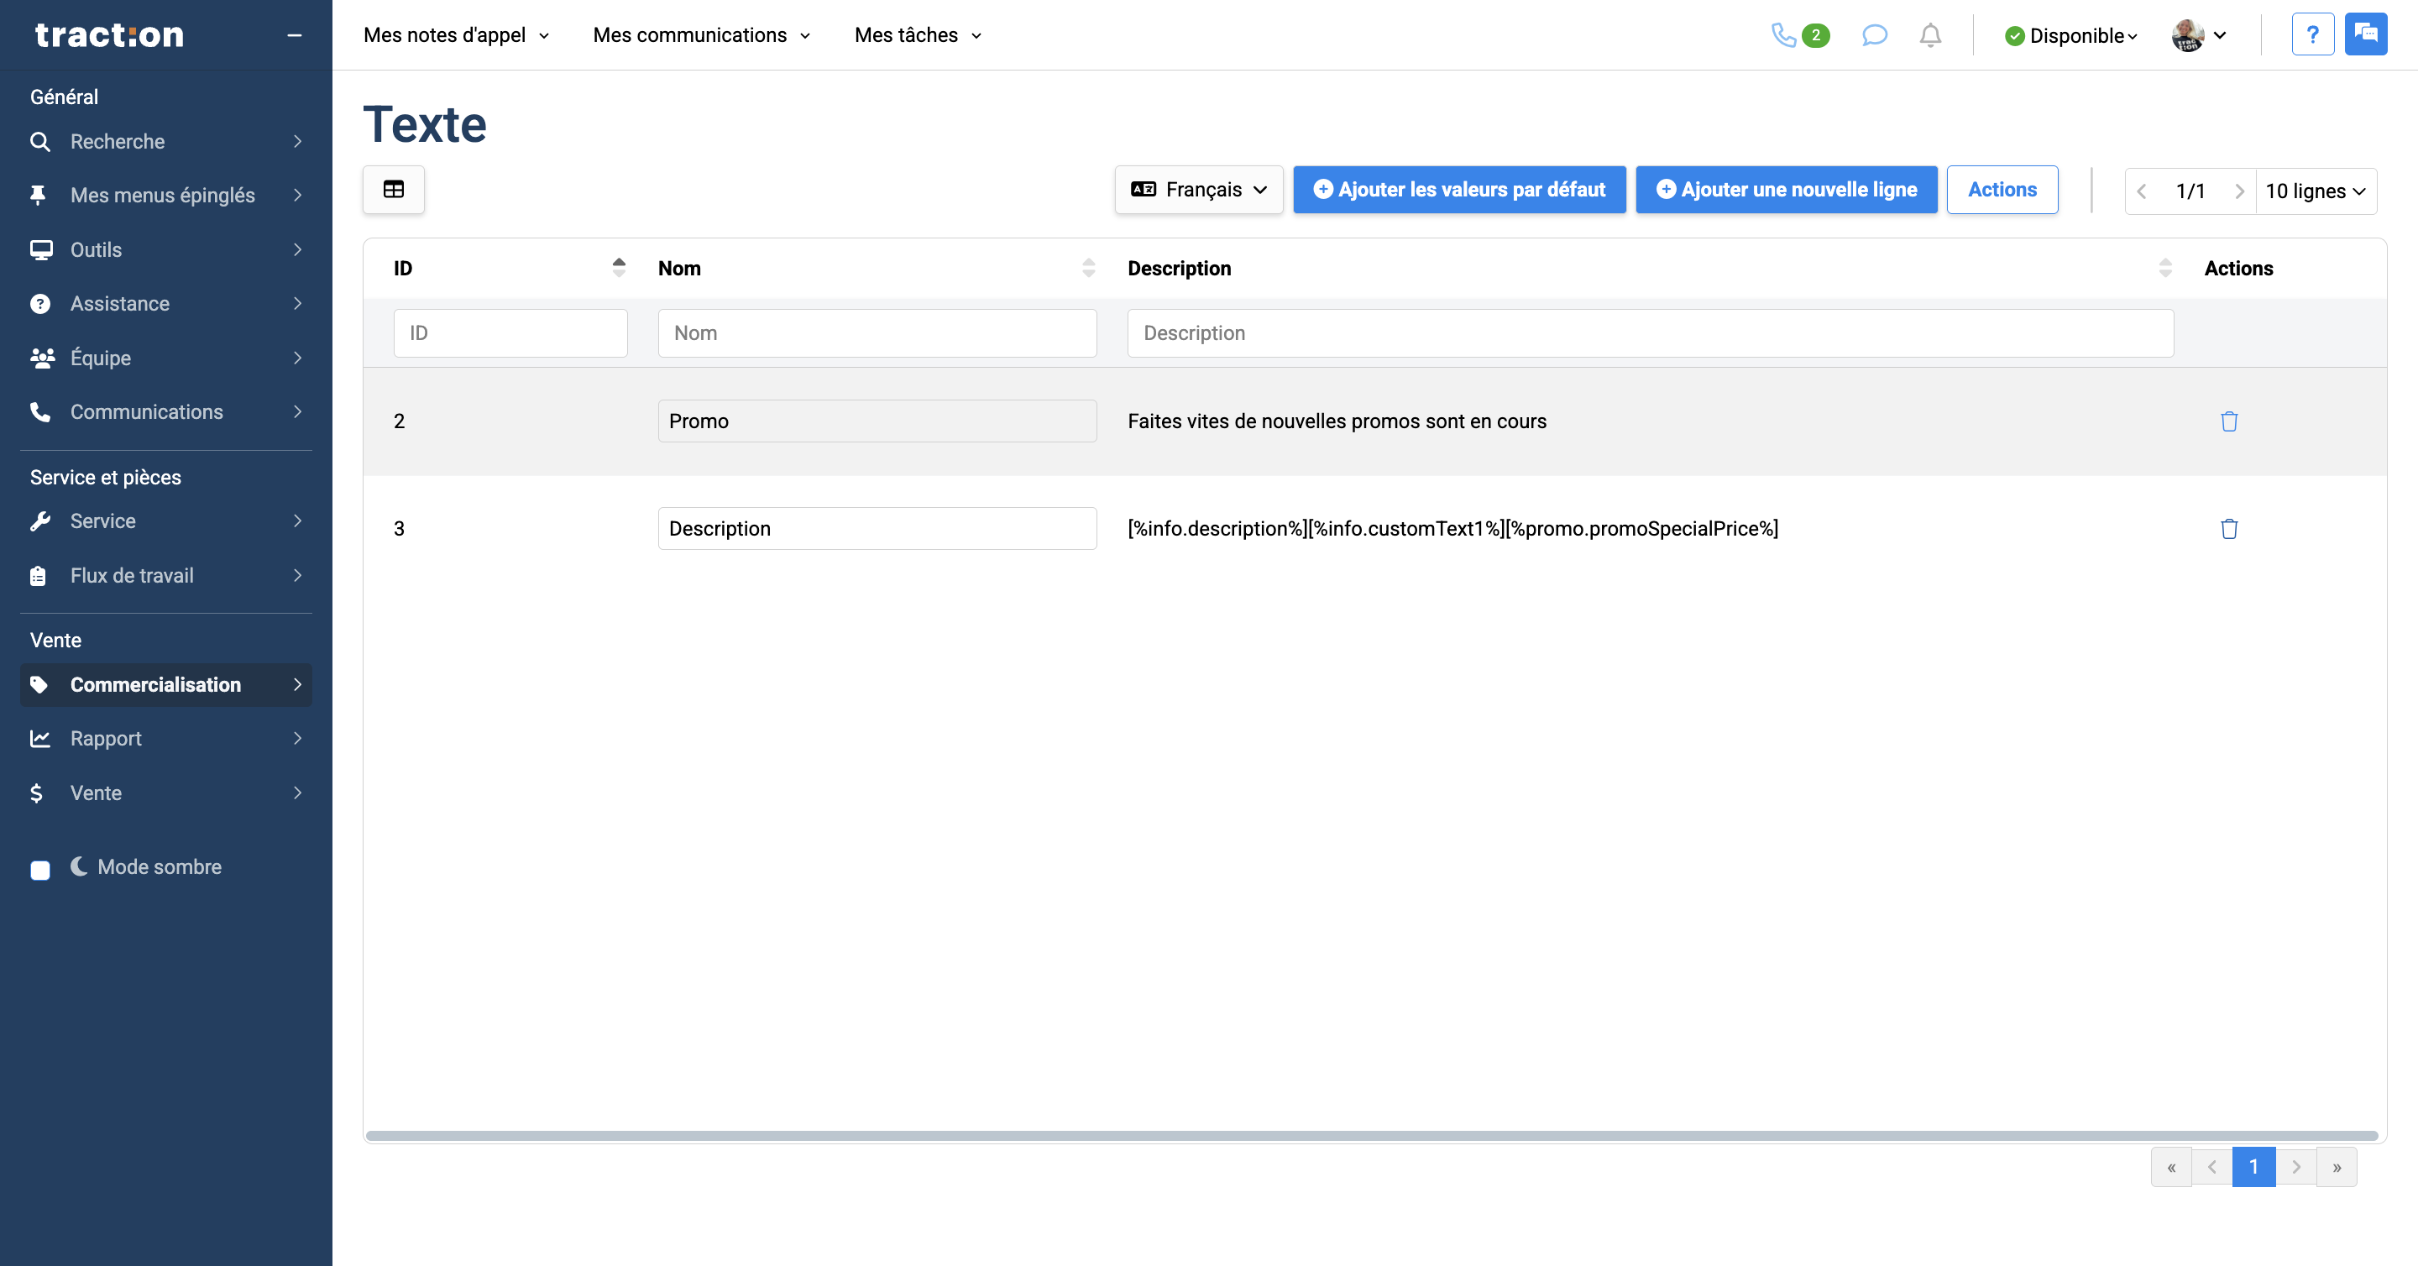
Task: Click the Actions button
Action: click(2002, 189)
